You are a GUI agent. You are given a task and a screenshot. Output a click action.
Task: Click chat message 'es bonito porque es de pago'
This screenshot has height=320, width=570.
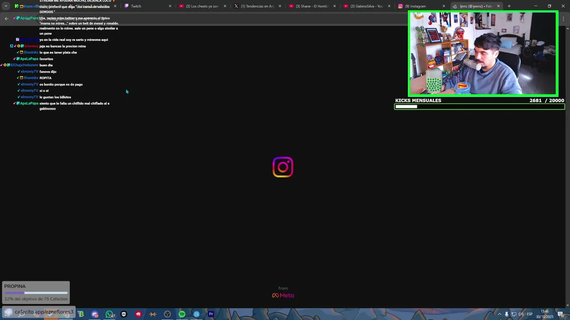[x=61, y=84]
